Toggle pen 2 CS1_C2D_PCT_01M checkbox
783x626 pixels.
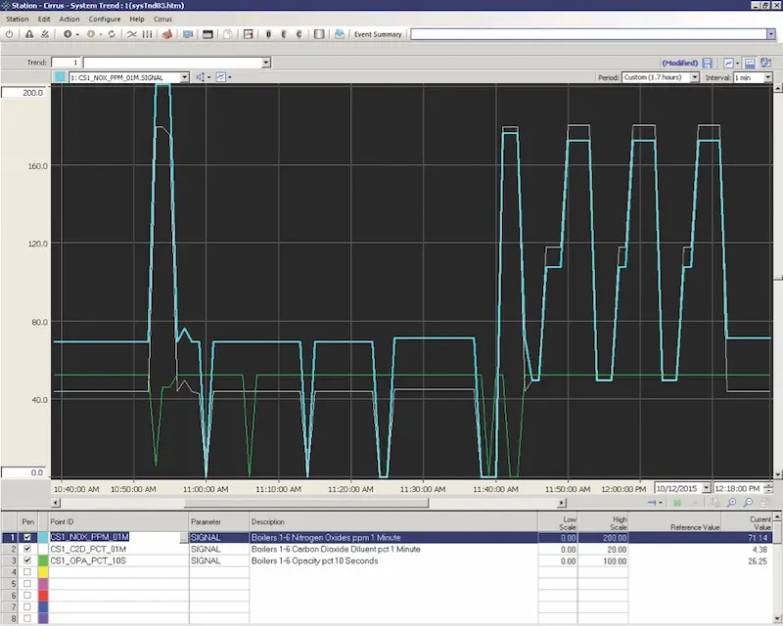click(x=27, y=549)
